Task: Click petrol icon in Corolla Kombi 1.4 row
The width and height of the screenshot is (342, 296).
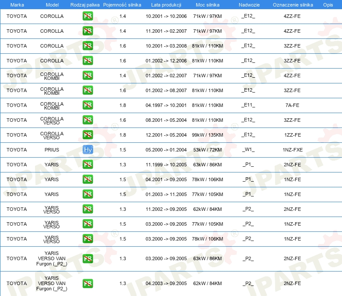Action: coord(87,76)
